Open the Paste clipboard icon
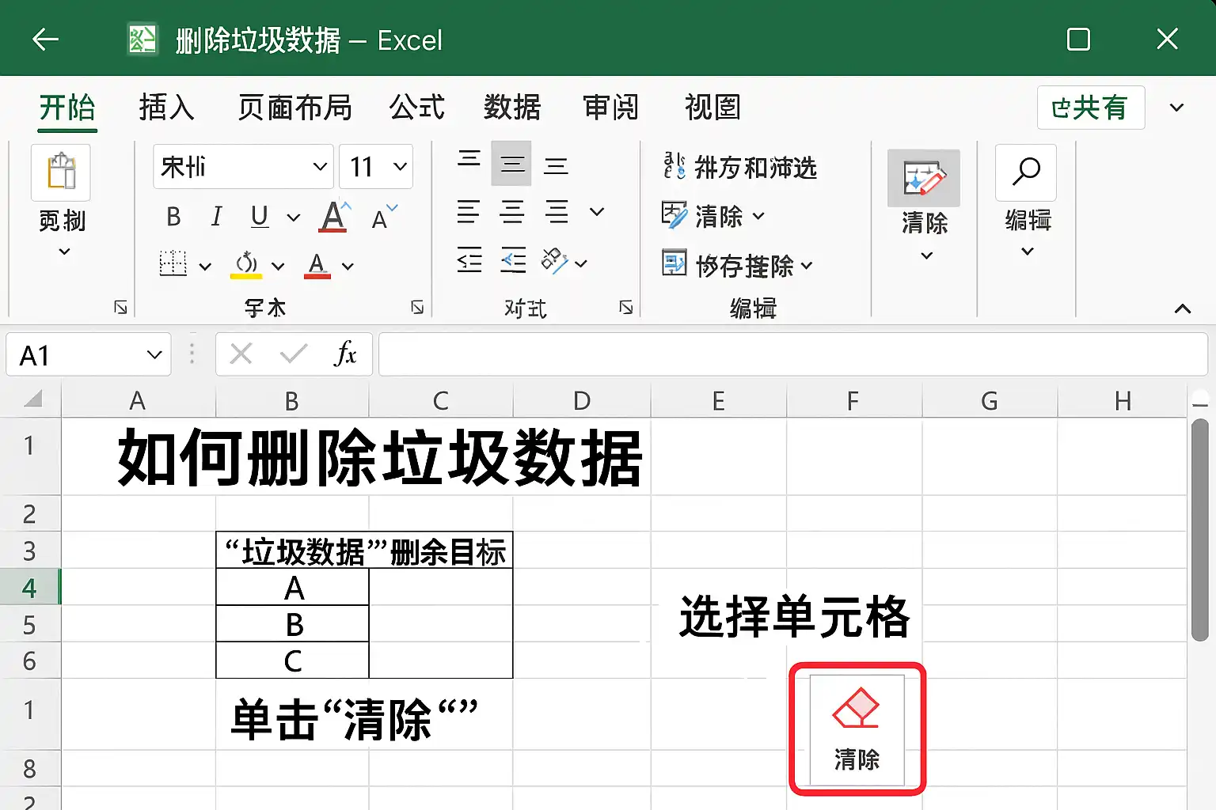 pyautogui.click(x=61, y=173)
